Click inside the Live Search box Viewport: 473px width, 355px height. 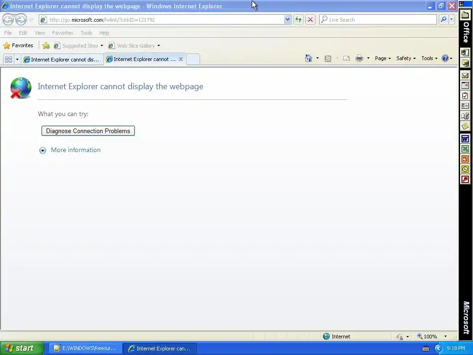coord(378,19)
